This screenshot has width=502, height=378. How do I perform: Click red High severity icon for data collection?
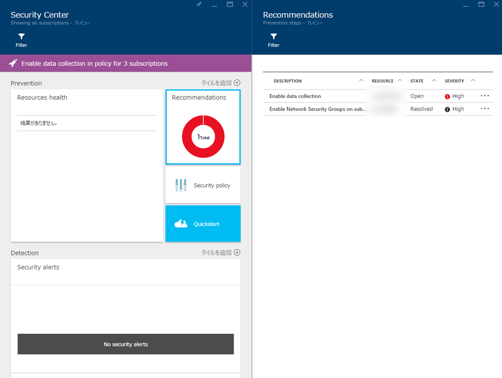point(447,96)
